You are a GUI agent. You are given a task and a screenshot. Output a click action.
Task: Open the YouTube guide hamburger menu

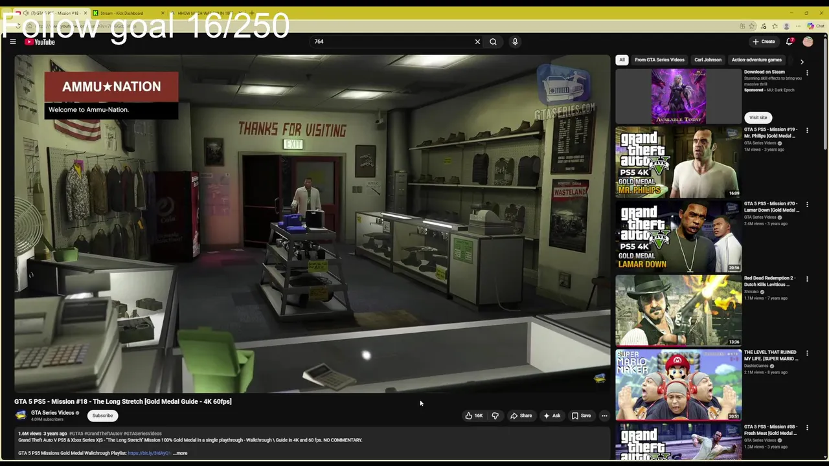[x=12, y=41]
